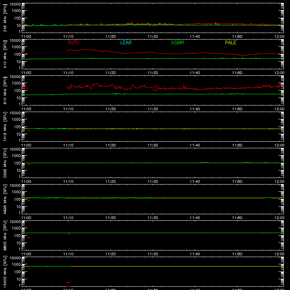Click the 10 y-axis value of the 1415 MHz plot
290x290 pixels.
coord(18,134)
